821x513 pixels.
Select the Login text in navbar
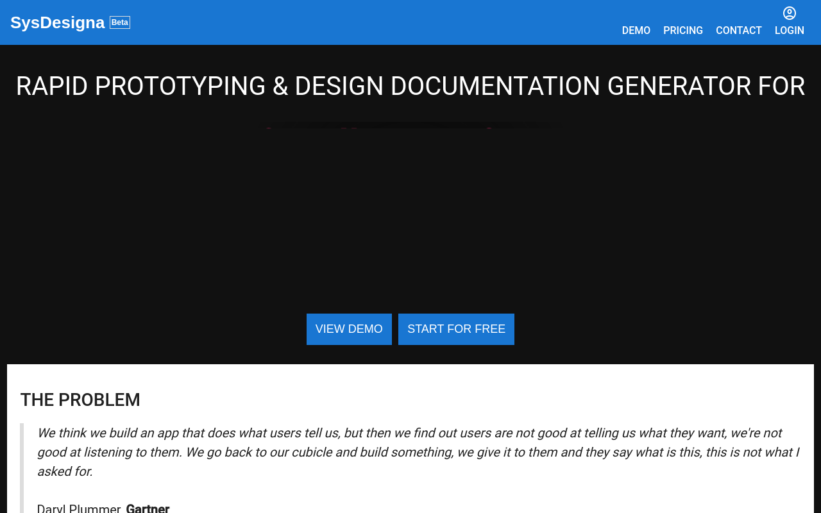(789, 30)
